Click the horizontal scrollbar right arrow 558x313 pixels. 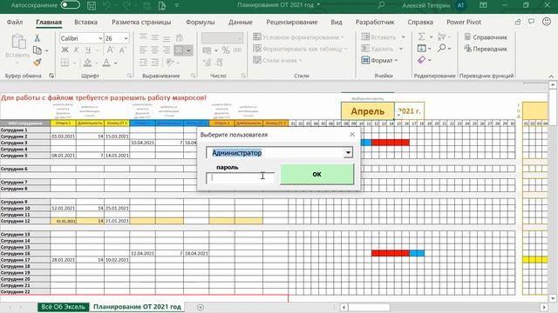(x=544, y=307)
